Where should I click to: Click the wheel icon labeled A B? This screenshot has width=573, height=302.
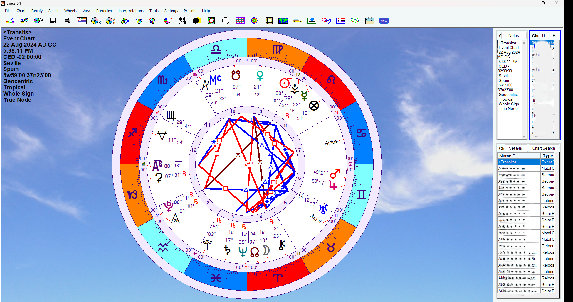click(110, 21)
